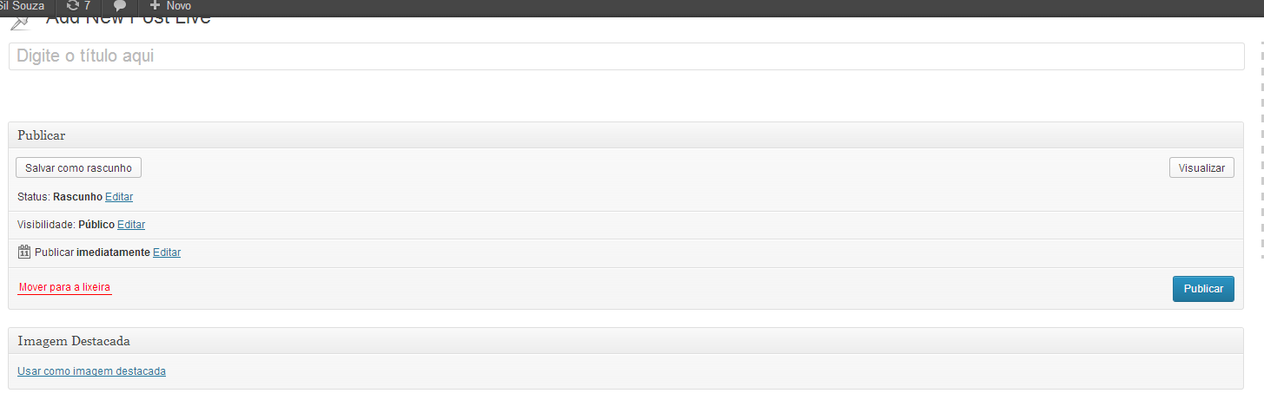Click the calendar icon next to Publicar imediatamente
The image size is (1264, 400).
point(24,252)
